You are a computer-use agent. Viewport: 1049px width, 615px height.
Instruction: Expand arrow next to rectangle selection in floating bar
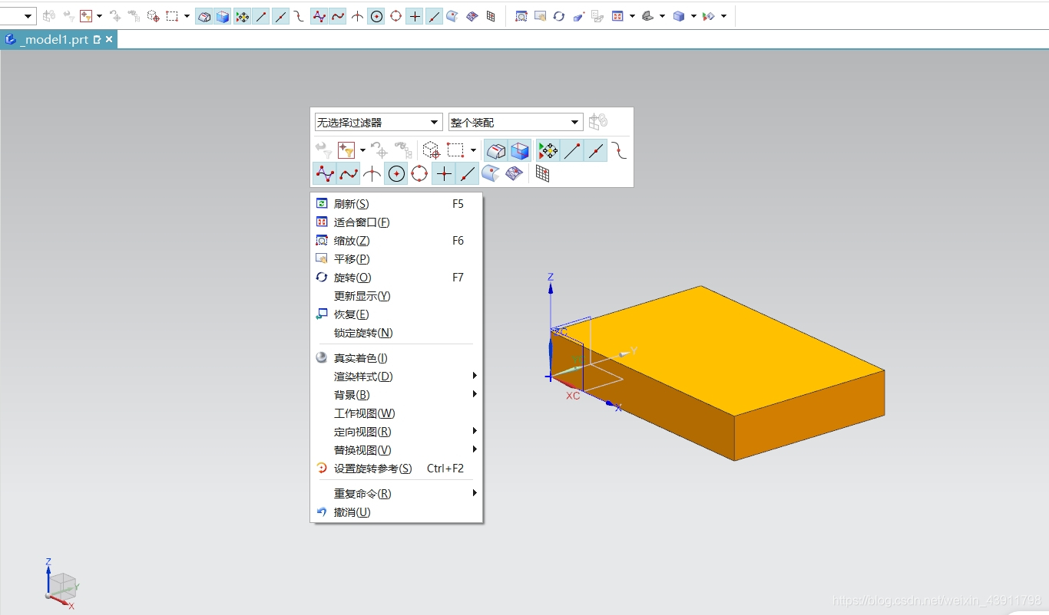click(473, 150)
